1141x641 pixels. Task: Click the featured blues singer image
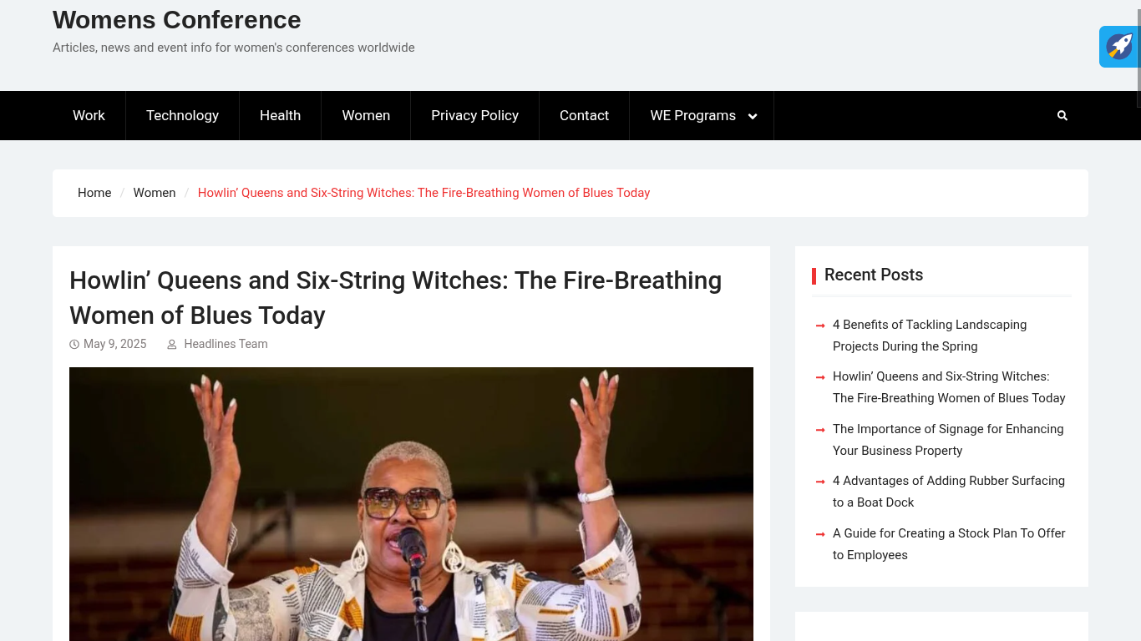tap(411, 504)
